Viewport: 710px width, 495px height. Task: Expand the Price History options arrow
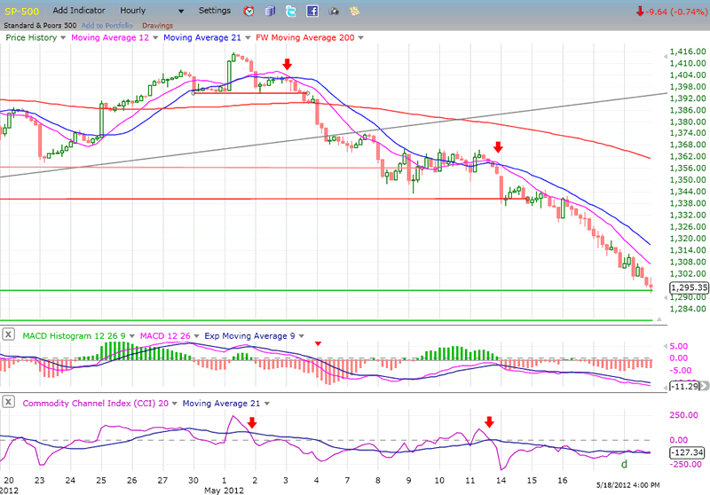click(x=62, y=37)
